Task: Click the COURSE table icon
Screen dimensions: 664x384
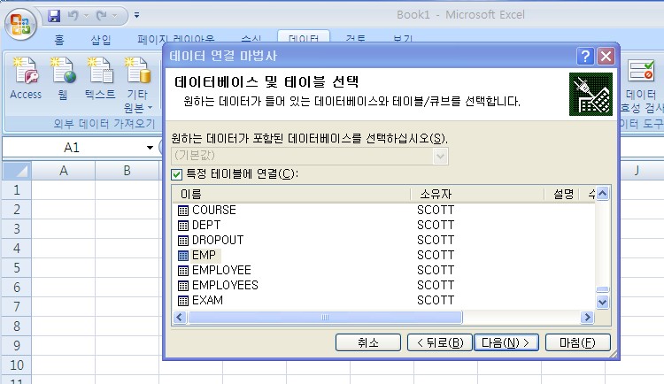Action: pyautogui.click(x=183, y=211)
